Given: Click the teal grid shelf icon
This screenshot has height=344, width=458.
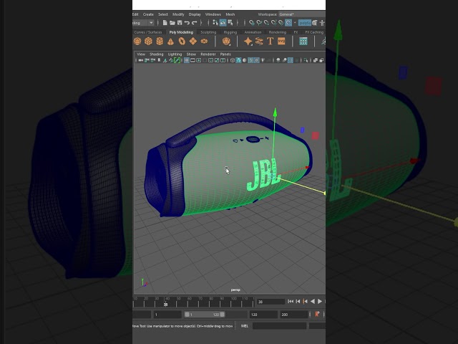Looking at the screenshot, I should click(x=303, y=42).
